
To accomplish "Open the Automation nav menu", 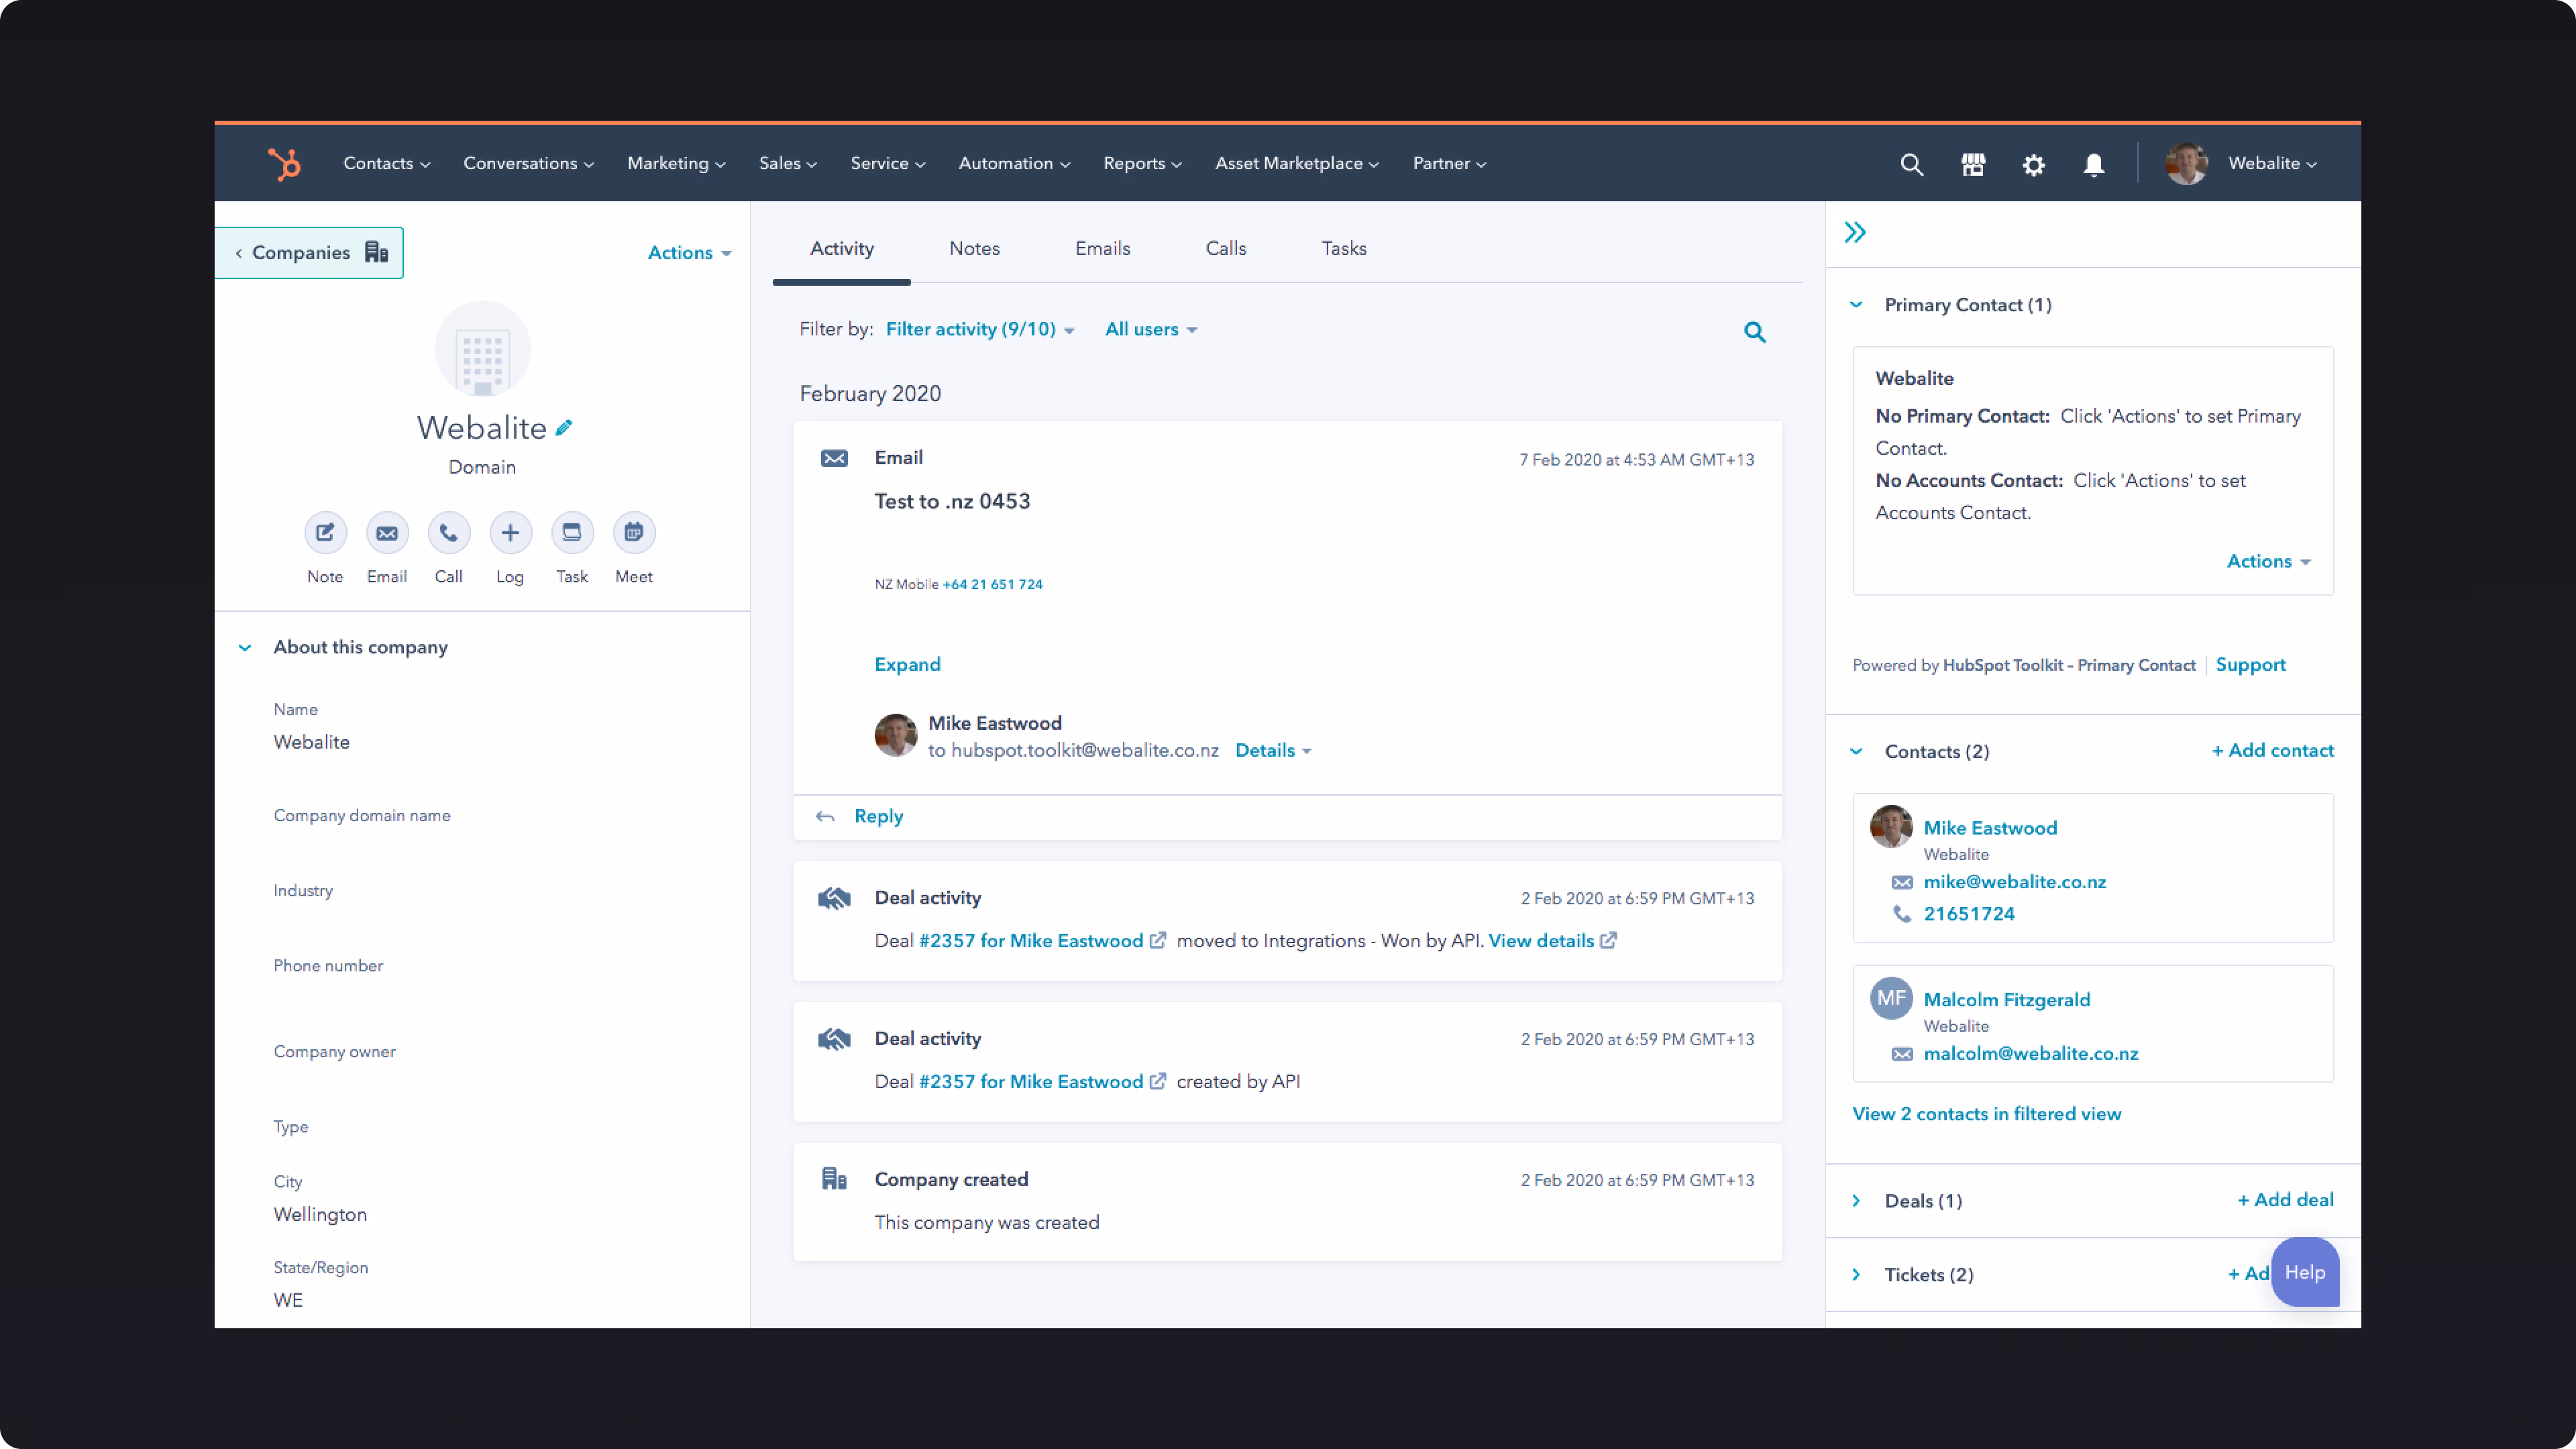I will pyautogui.click(x=1014, y=164).
